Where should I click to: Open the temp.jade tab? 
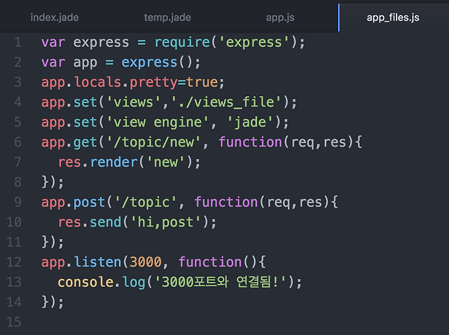pyautogui.click(x=168, y=17)
